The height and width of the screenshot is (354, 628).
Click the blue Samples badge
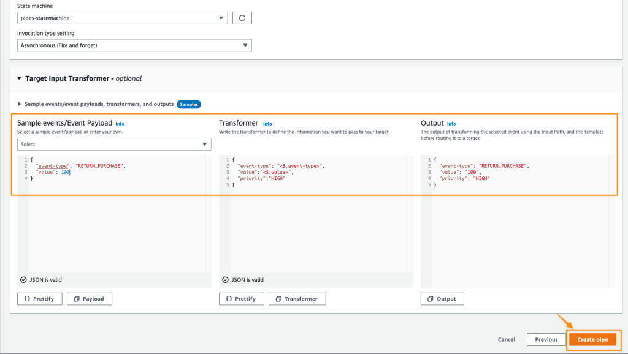189,104
